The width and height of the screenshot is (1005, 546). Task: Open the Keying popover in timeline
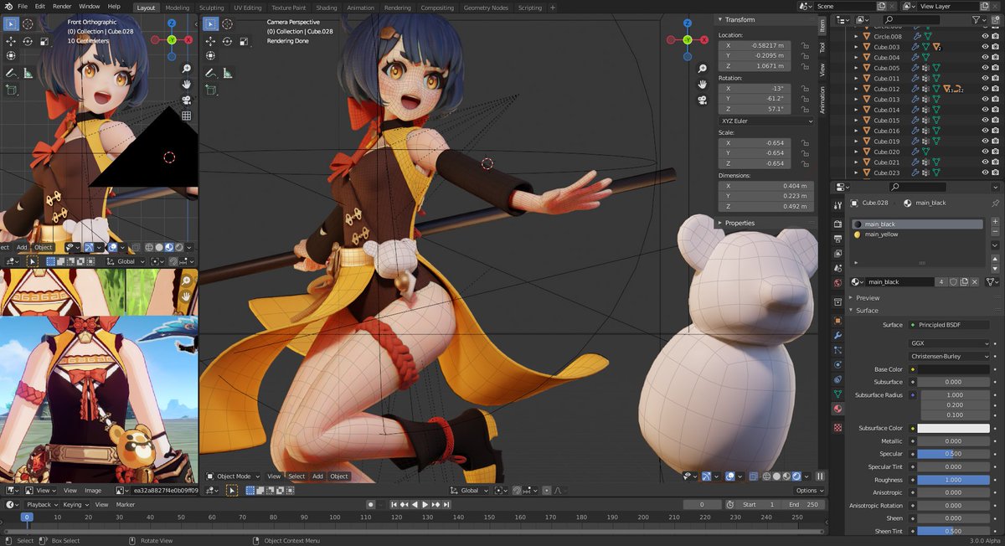[75, 505]
